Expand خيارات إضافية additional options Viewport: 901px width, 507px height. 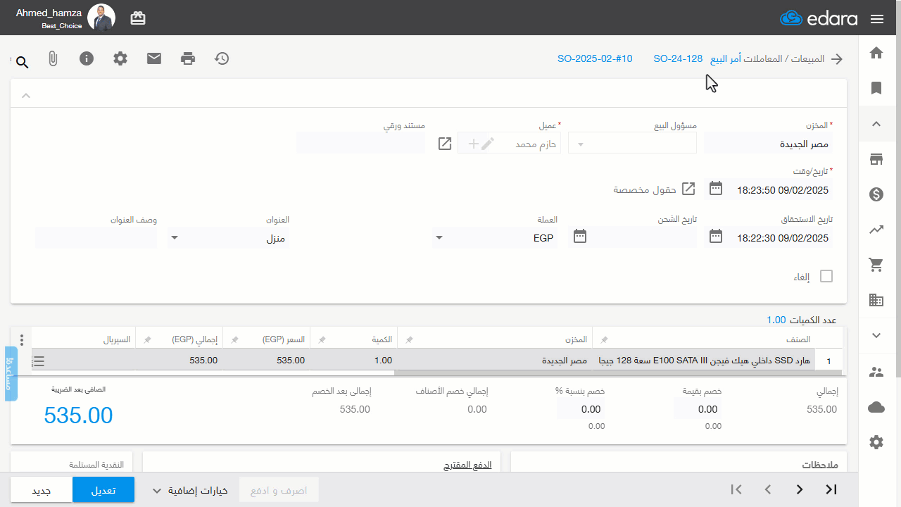[190, 490]
